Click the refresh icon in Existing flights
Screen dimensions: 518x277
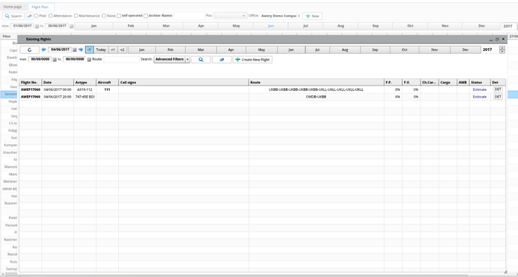click(30, 50)
